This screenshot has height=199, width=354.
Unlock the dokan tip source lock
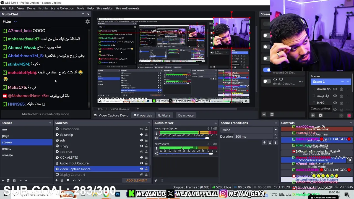click(x=146, y=135)
